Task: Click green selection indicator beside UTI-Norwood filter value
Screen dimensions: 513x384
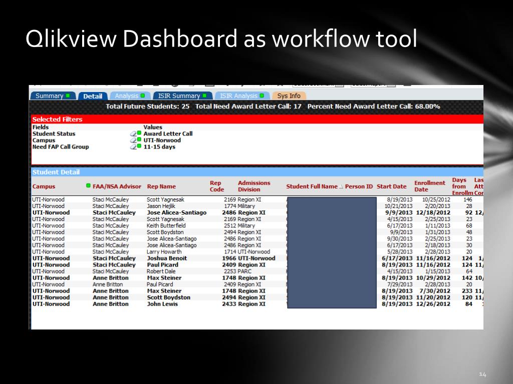Action: point(139,139)
